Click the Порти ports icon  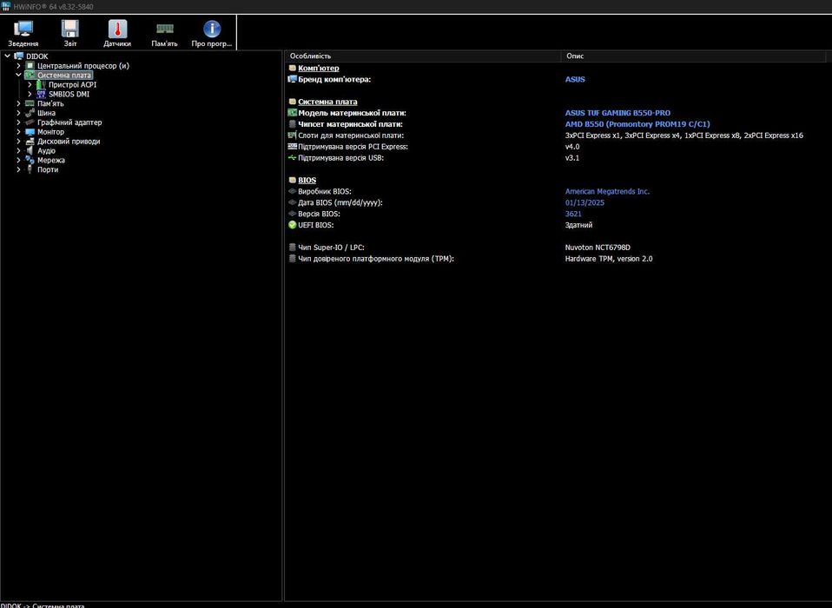30,169
